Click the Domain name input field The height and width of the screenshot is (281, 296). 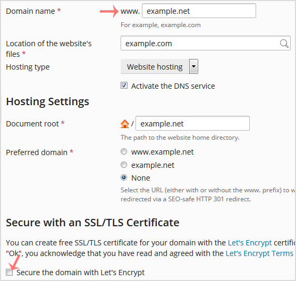coord(199,11)
